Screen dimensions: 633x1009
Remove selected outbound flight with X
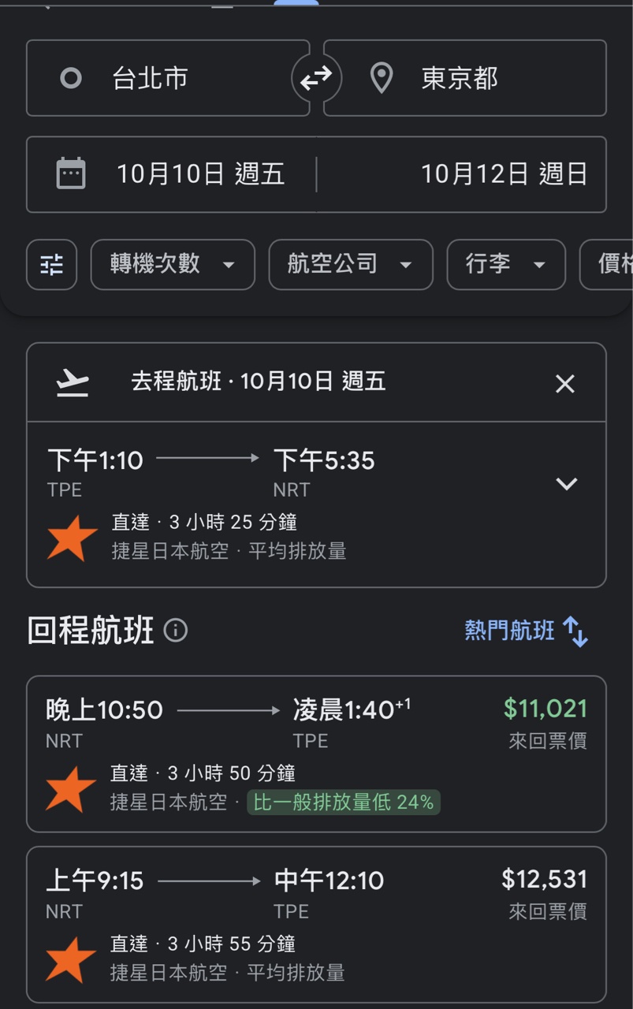tap(565, 384)
